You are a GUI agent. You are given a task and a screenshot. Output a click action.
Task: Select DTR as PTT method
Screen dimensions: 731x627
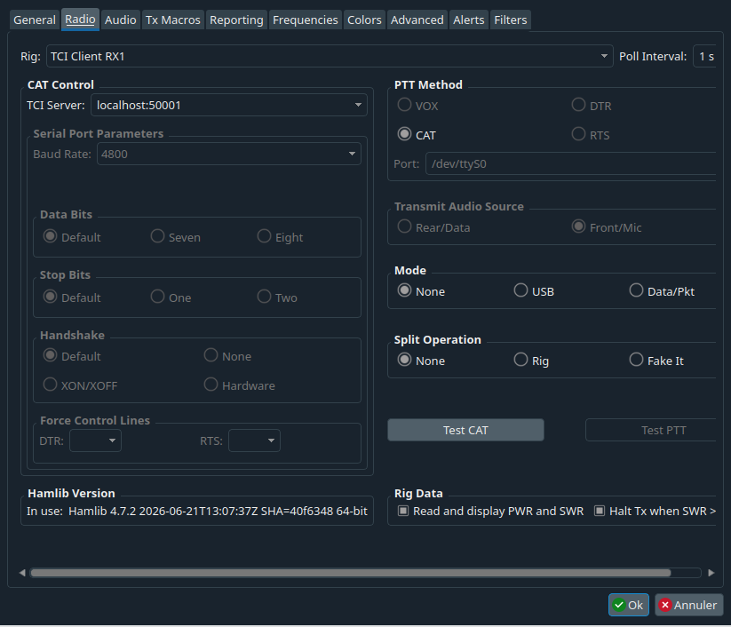pos(592,106)
